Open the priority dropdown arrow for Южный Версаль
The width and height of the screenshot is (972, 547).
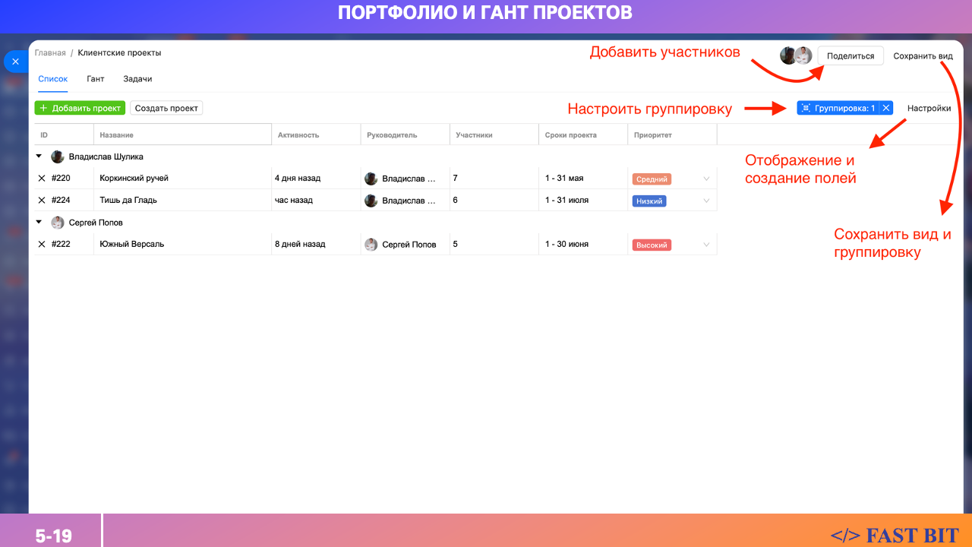point(706,245)
